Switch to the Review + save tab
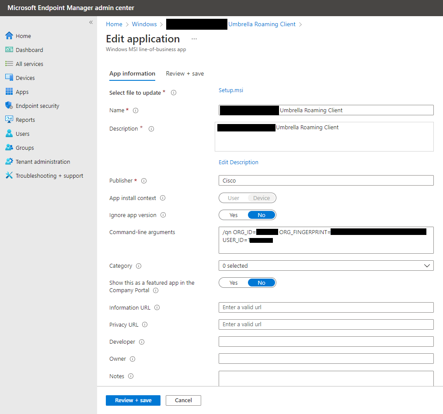 pyautogui.click(x=185, y=73)
